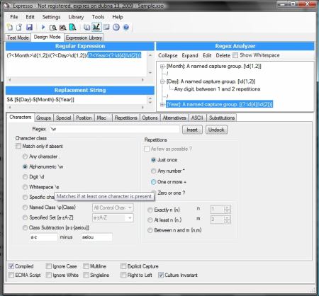The image size is (319, 296).
Task: Select the Any character radio button
Action: tap(25, 156)
